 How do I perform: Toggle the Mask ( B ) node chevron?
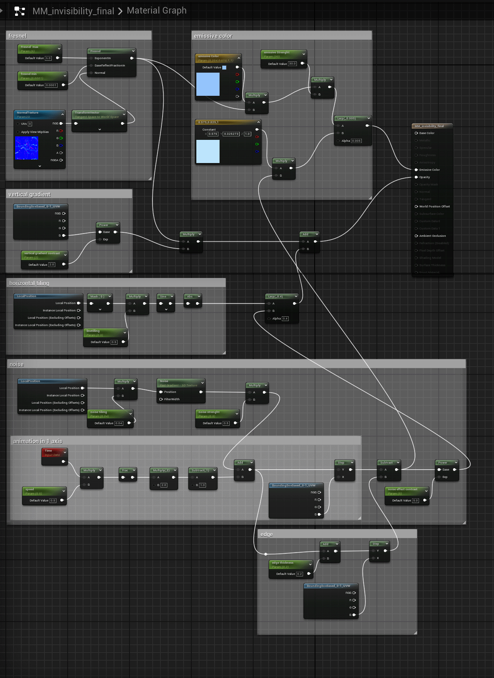(x=109, y=296)
